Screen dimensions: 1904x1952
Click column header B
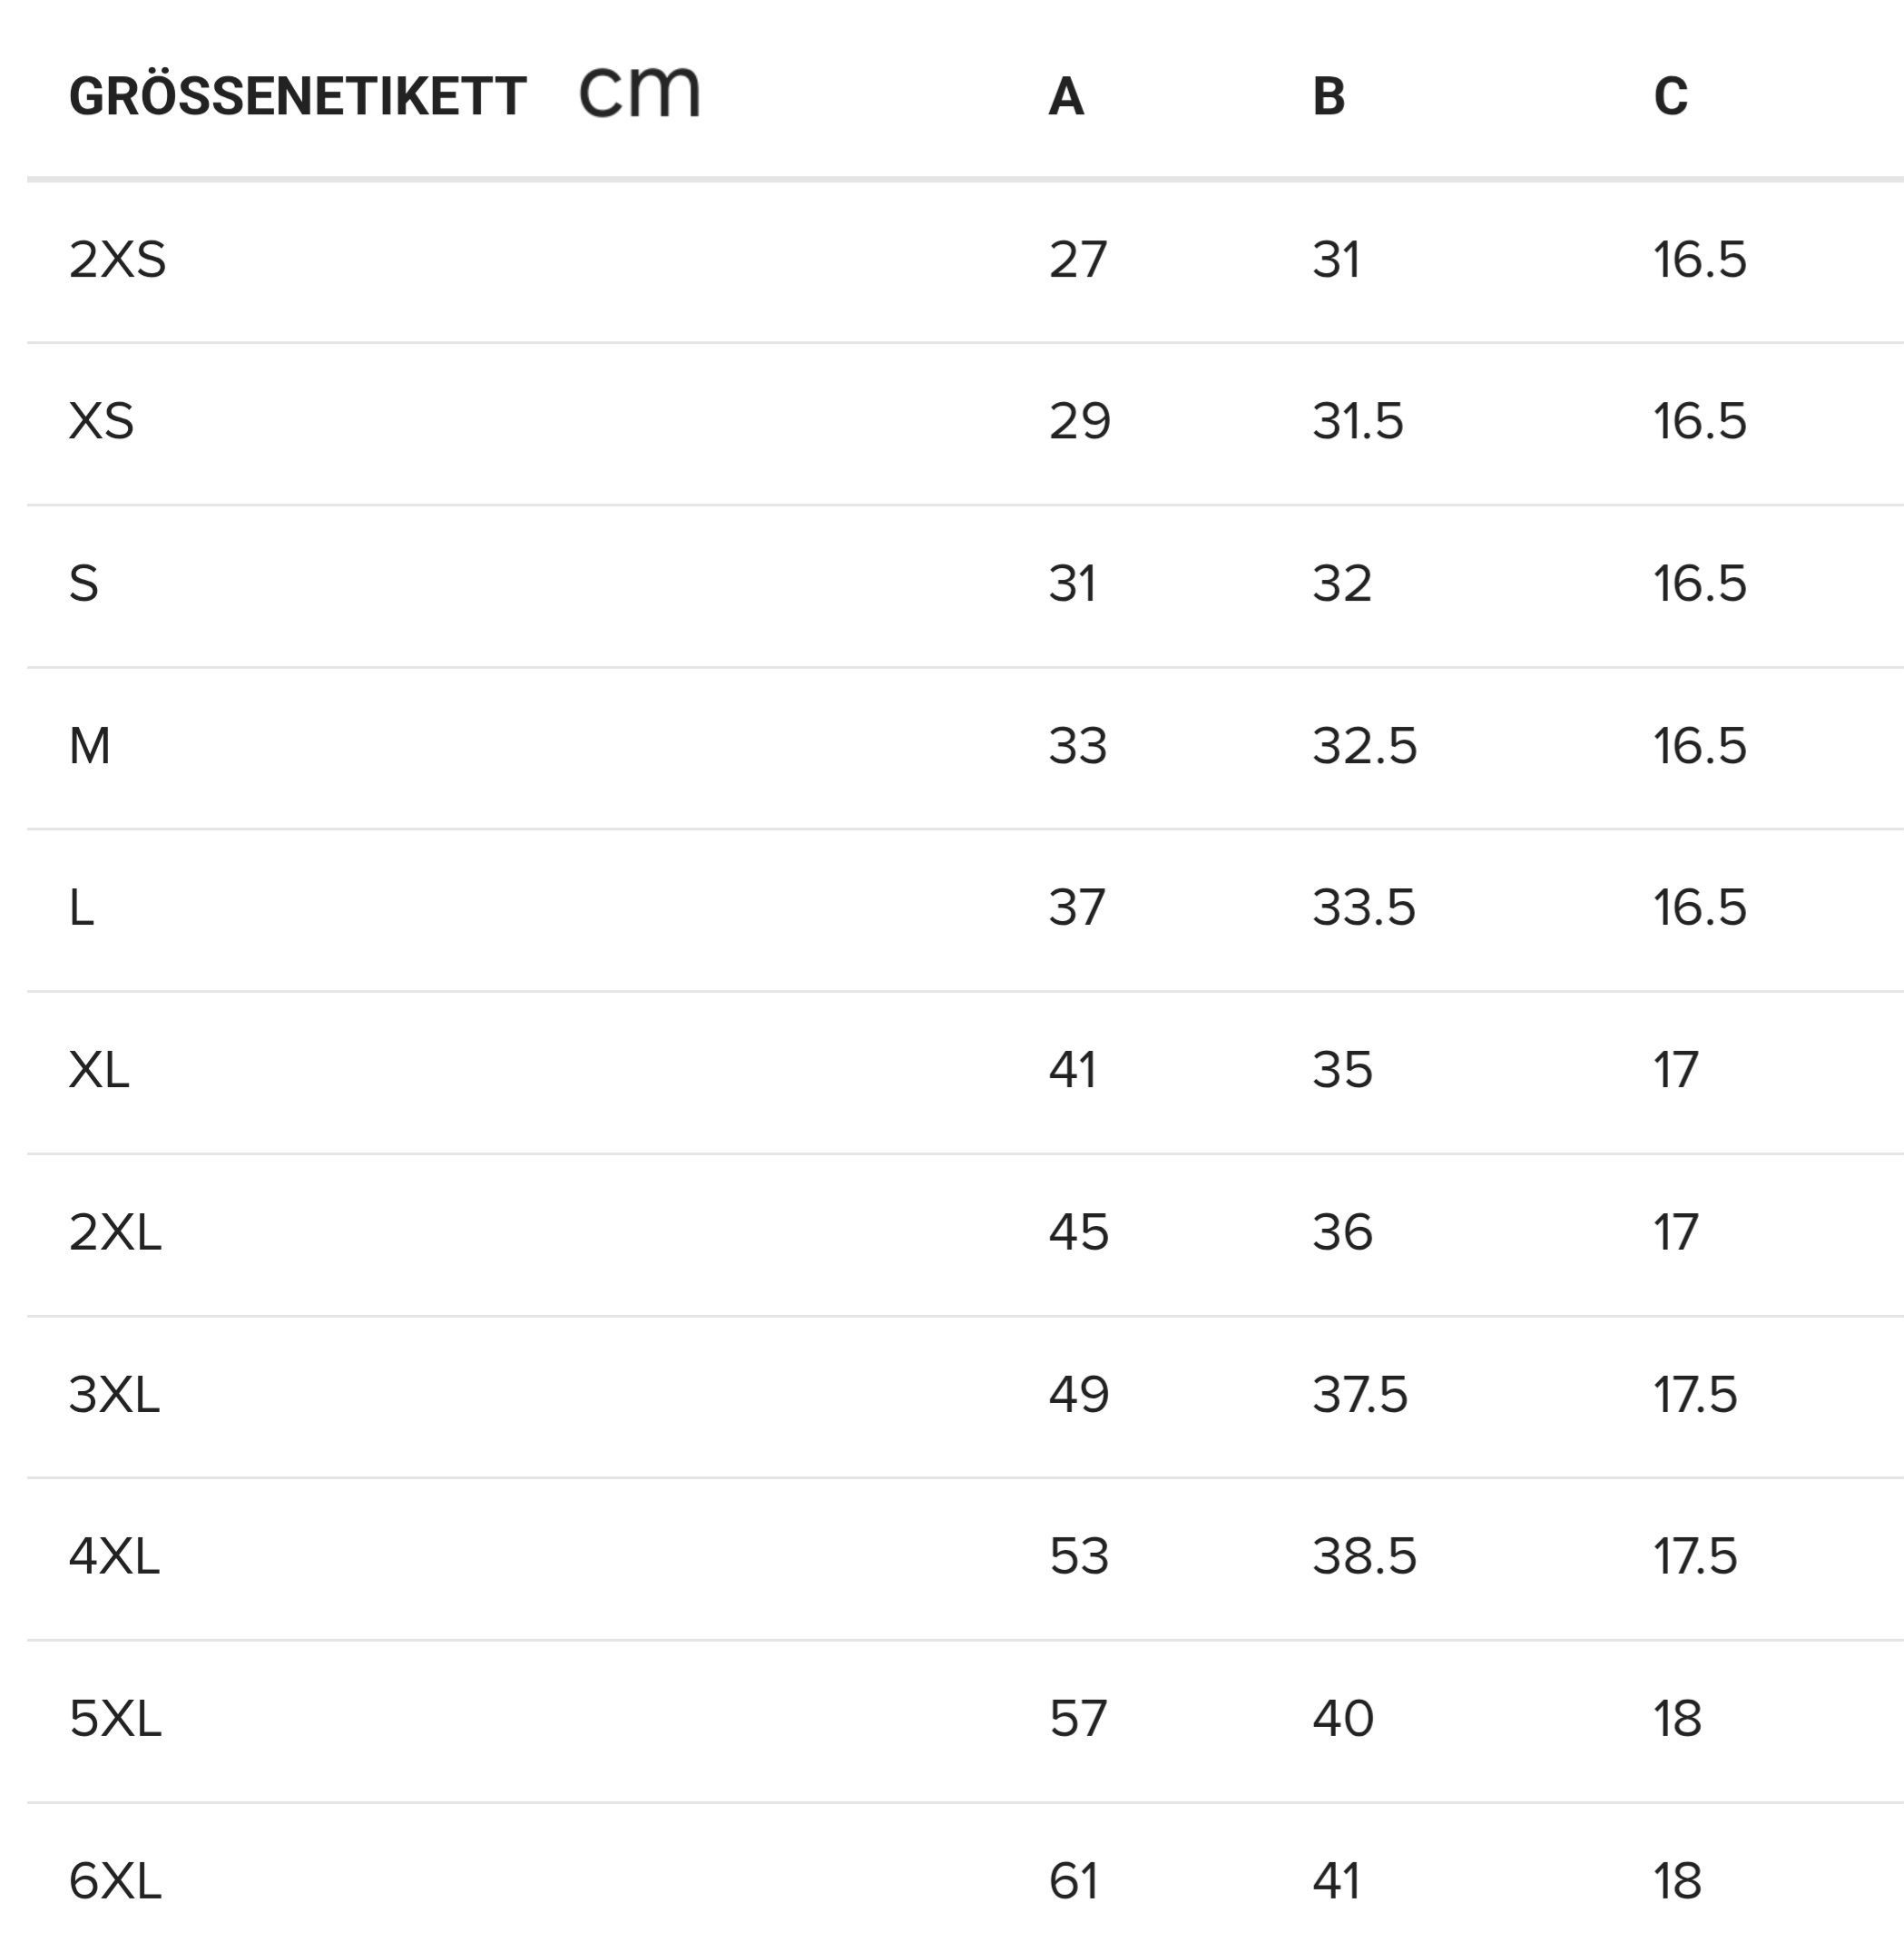click(x=1329, y=97)
